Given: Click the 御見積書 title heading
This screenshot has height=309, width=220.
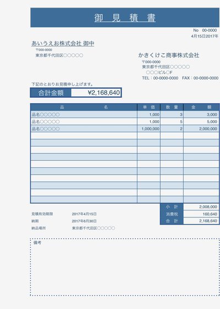Looking at the screenshot, I should click(125, 18).
